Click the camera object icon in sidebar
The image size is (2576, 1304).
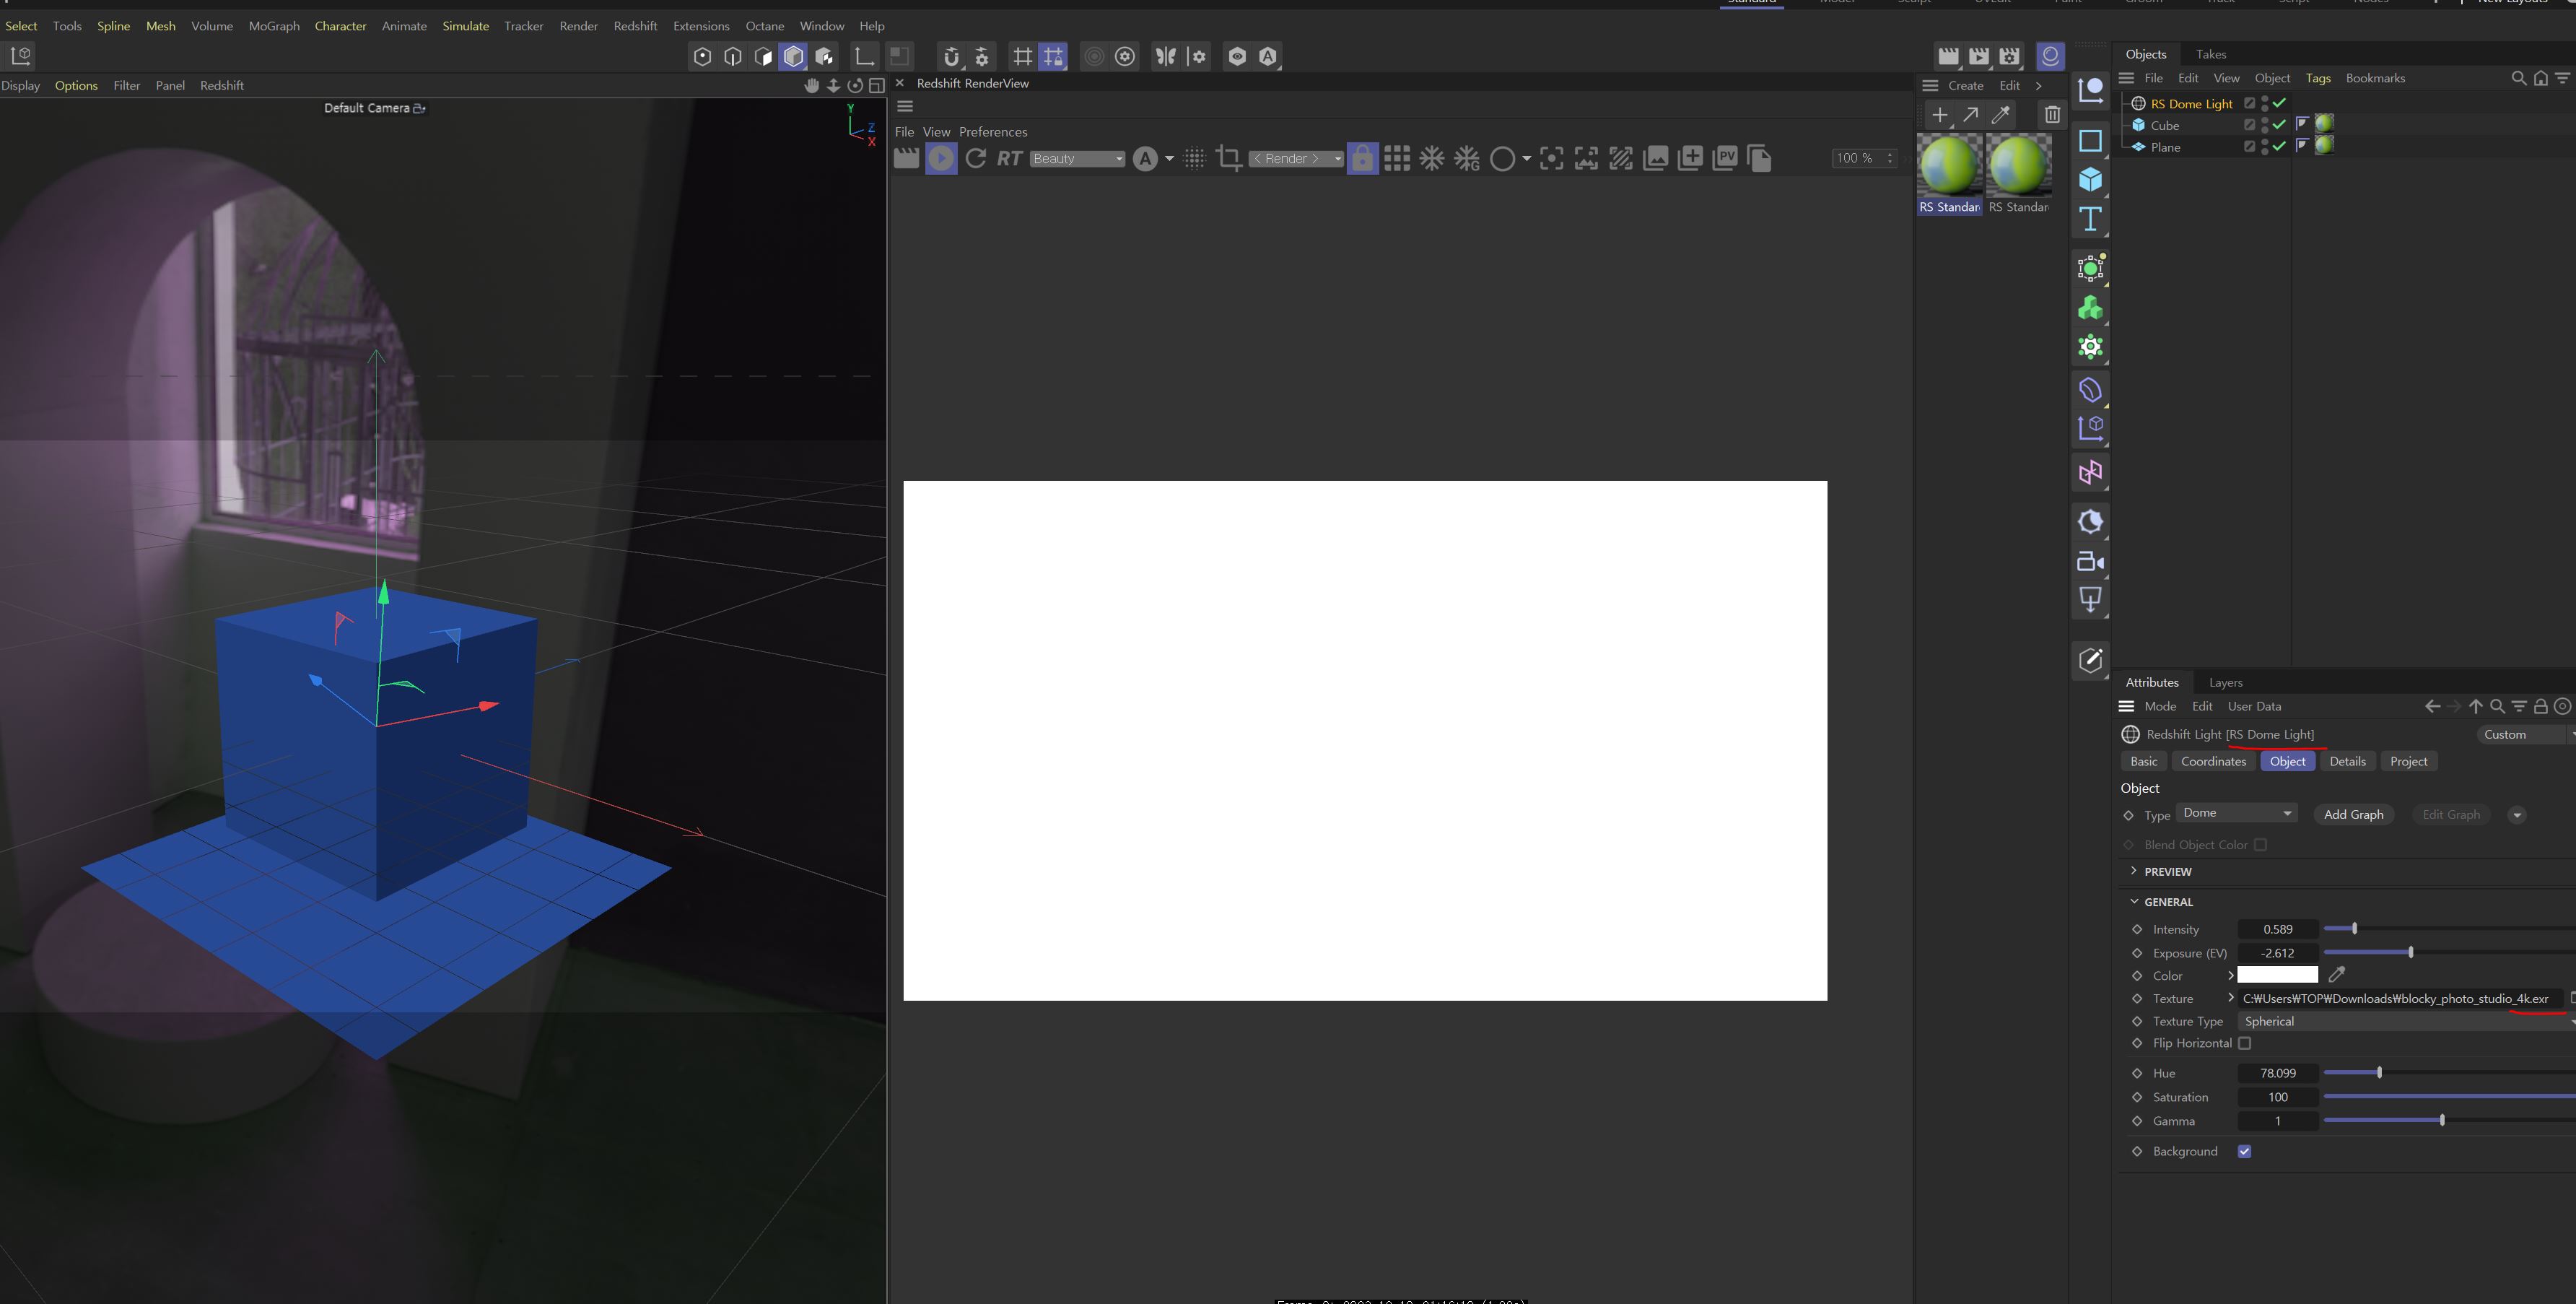click(x=2090, y=562)
